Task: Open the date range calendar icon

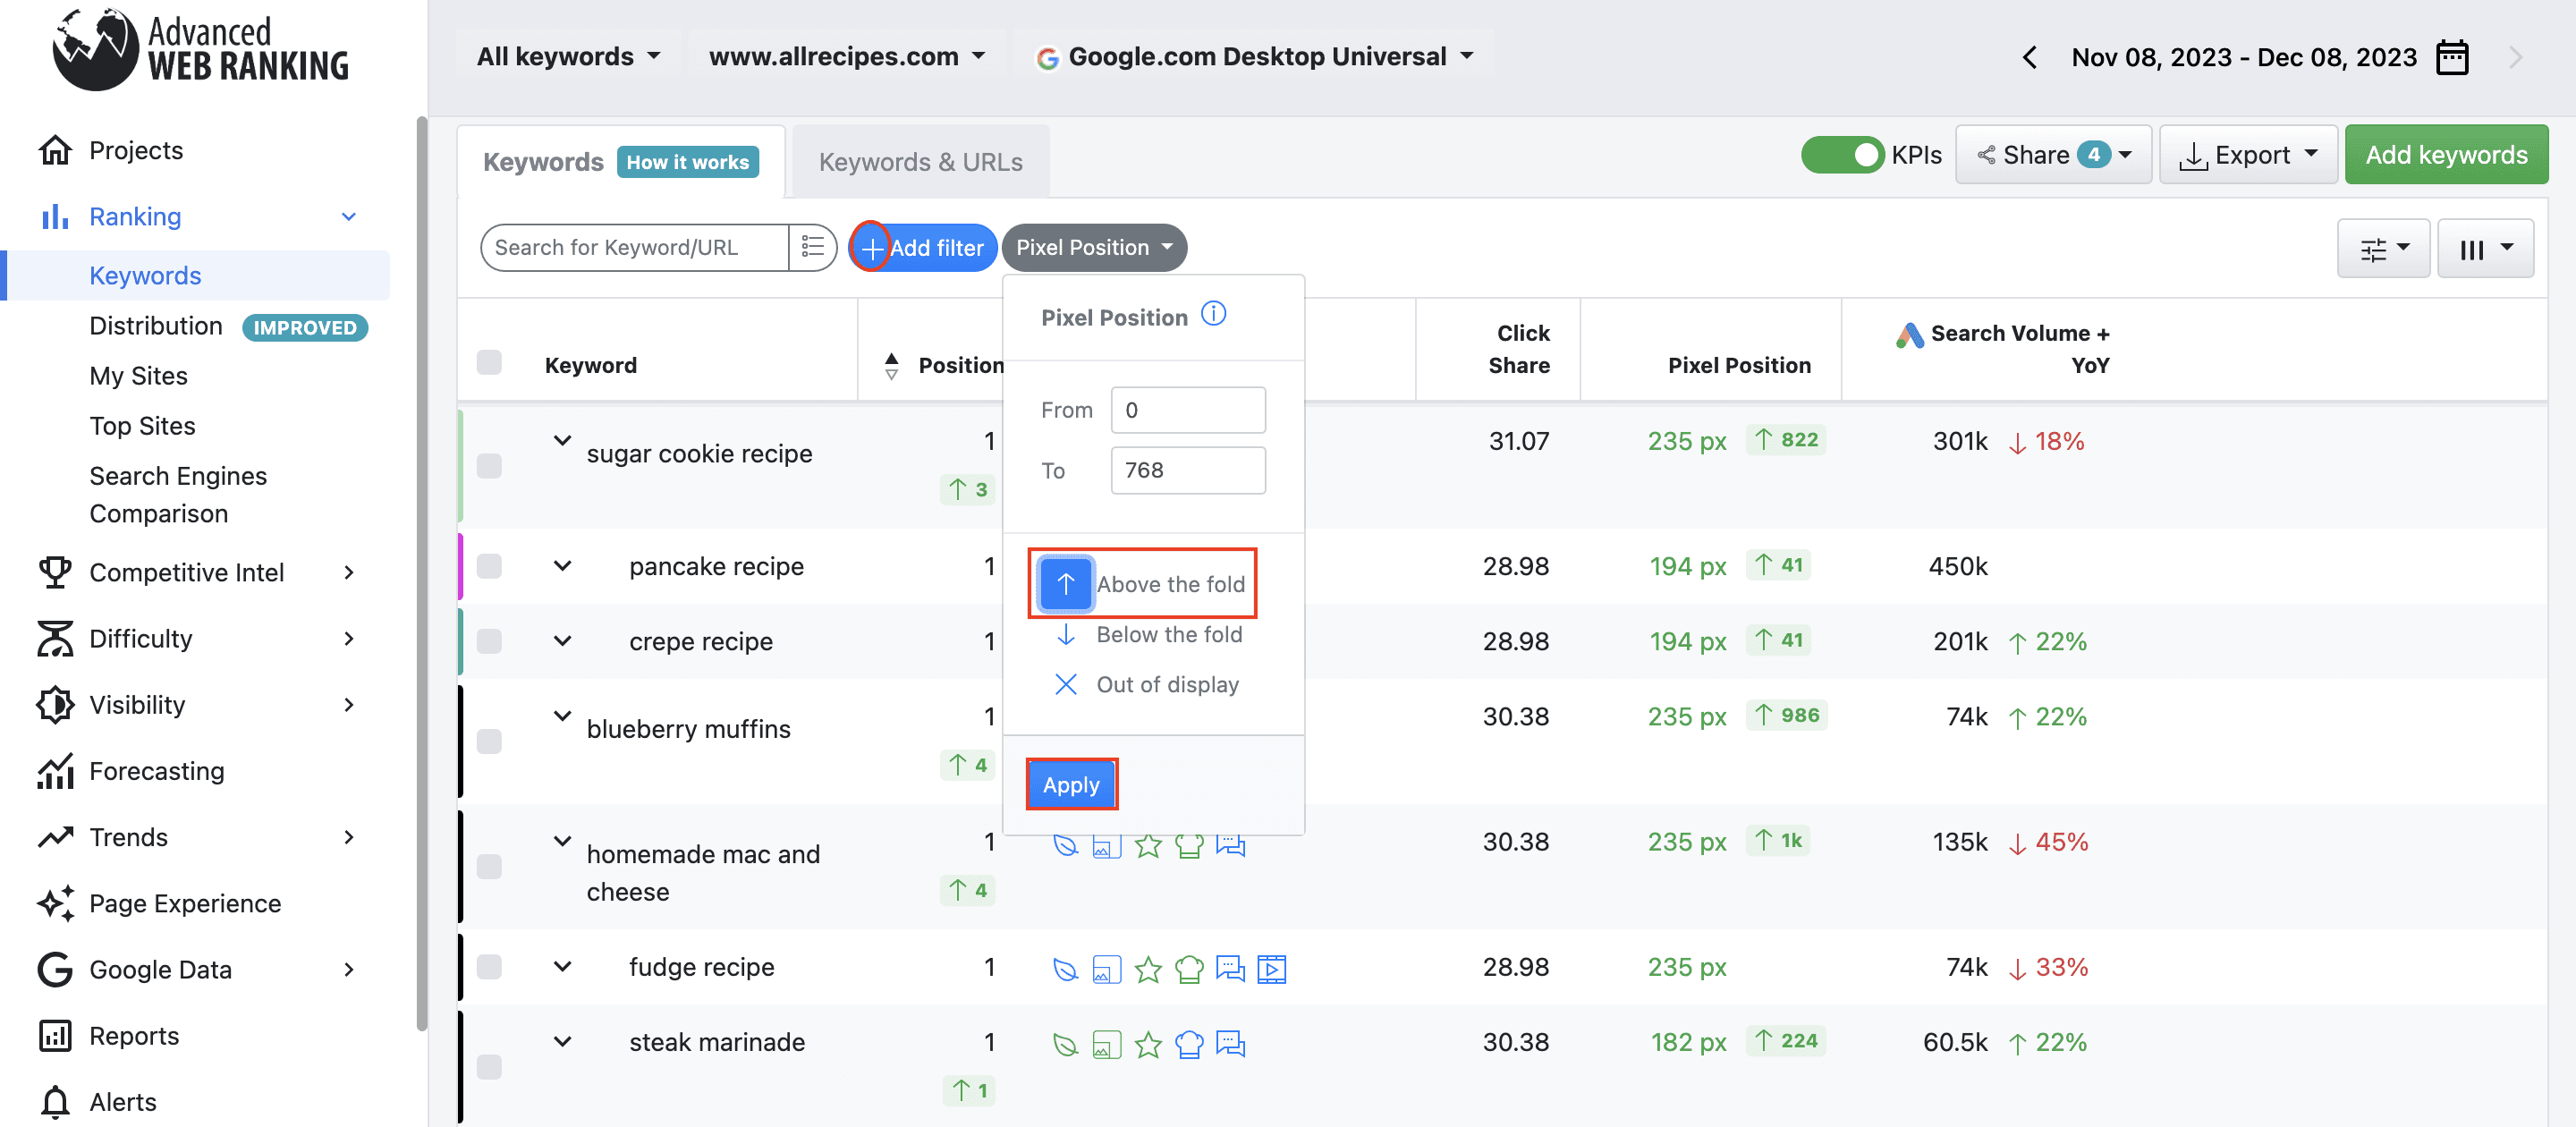Action: [x=2452, y=57]
